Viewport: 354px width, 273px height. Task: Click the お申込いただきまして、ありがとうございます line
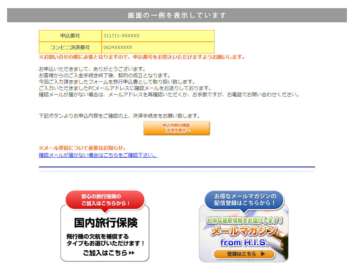pyautogui.click(x=92, y=69)
